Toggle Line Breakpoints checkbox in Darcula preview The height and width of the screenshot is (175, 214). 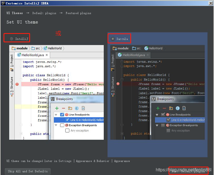point(163,114)
